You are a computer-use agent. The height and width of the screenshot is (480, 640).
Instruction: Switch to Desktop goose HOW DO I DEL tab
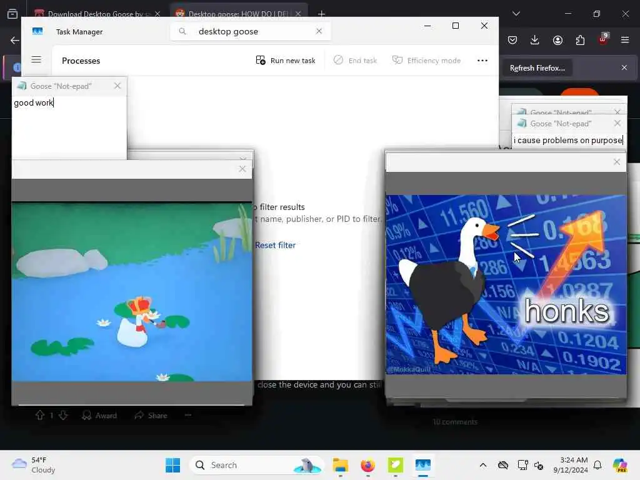coord(239,14)
